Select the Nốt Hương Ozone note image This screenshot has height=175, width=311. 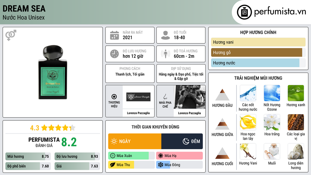pos(272,93)
